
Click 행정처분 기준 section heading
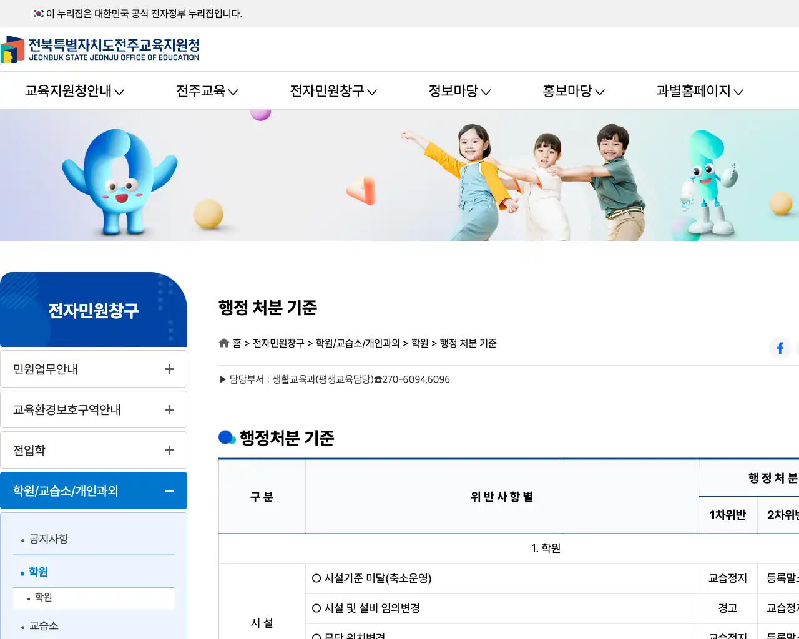[x=287, y=438]
